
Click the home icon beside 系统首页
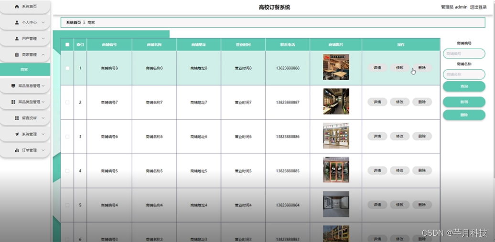point(17,6)
